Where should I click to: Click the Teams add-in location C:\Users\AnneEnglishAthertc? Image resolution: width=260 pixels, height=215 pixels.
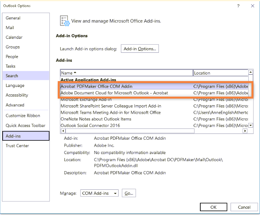[x=220, y=113]
